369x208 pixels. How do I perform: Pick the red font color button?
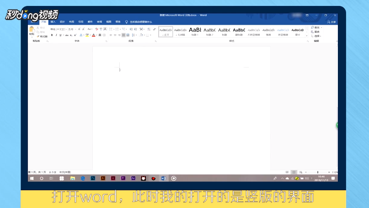[x=93, y=35]
